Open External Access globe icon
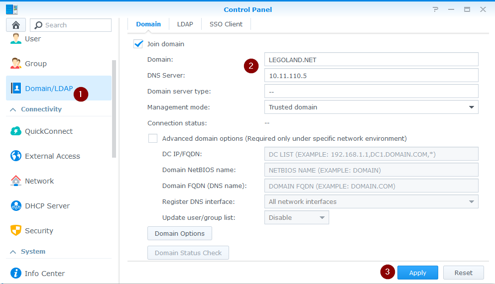The image size is (495, 284). (16, 156)
